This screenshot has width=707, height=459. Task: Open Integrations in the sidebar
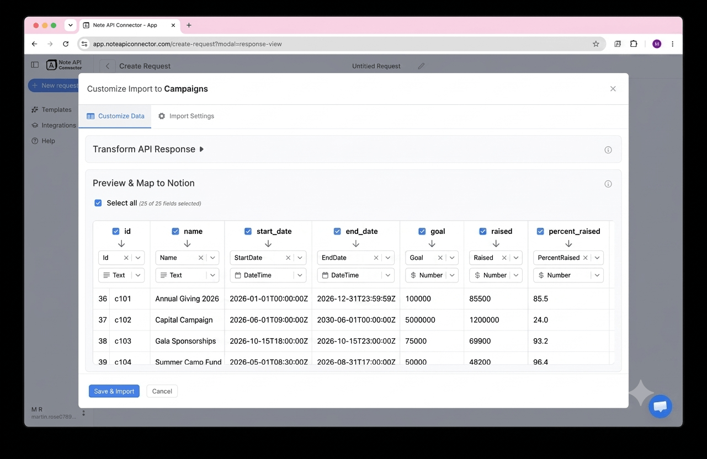(54, 125)
